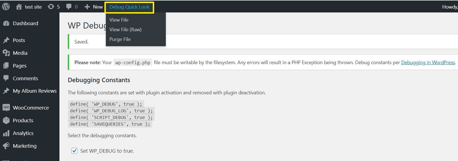The image size is (458, 161).
Task: Open the updates icon showing 5
Action: click(x=51, y=7)
